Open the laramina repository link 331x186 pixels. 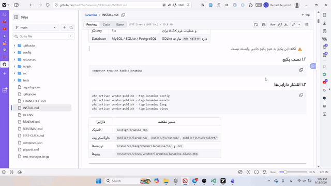pyautogui.click(x=91, y=15)
